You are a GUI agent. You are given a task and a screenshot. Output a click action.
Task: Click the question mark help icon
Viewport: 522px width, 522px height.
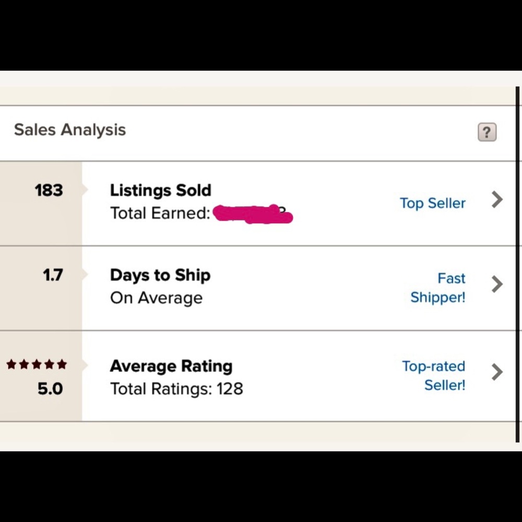tap(487, 132)
